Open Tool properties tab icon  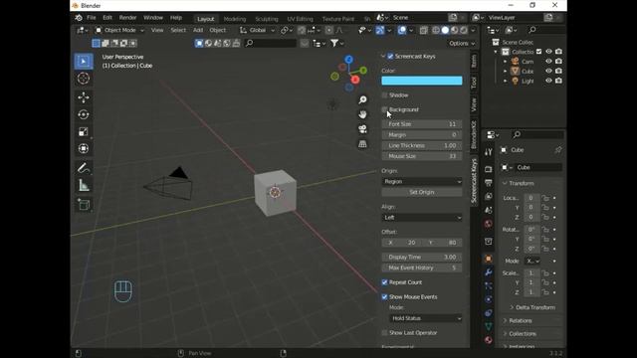489,152
